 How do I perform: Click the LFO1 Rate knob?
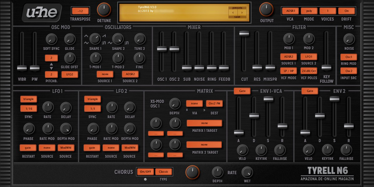click(48, 107)
